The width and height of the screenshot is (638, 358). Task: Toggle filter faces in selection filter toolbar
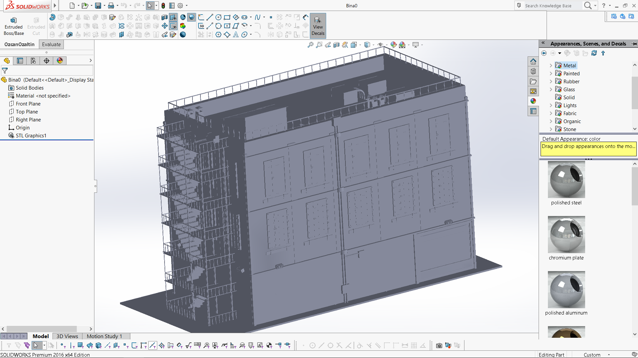tap(80, 346)
